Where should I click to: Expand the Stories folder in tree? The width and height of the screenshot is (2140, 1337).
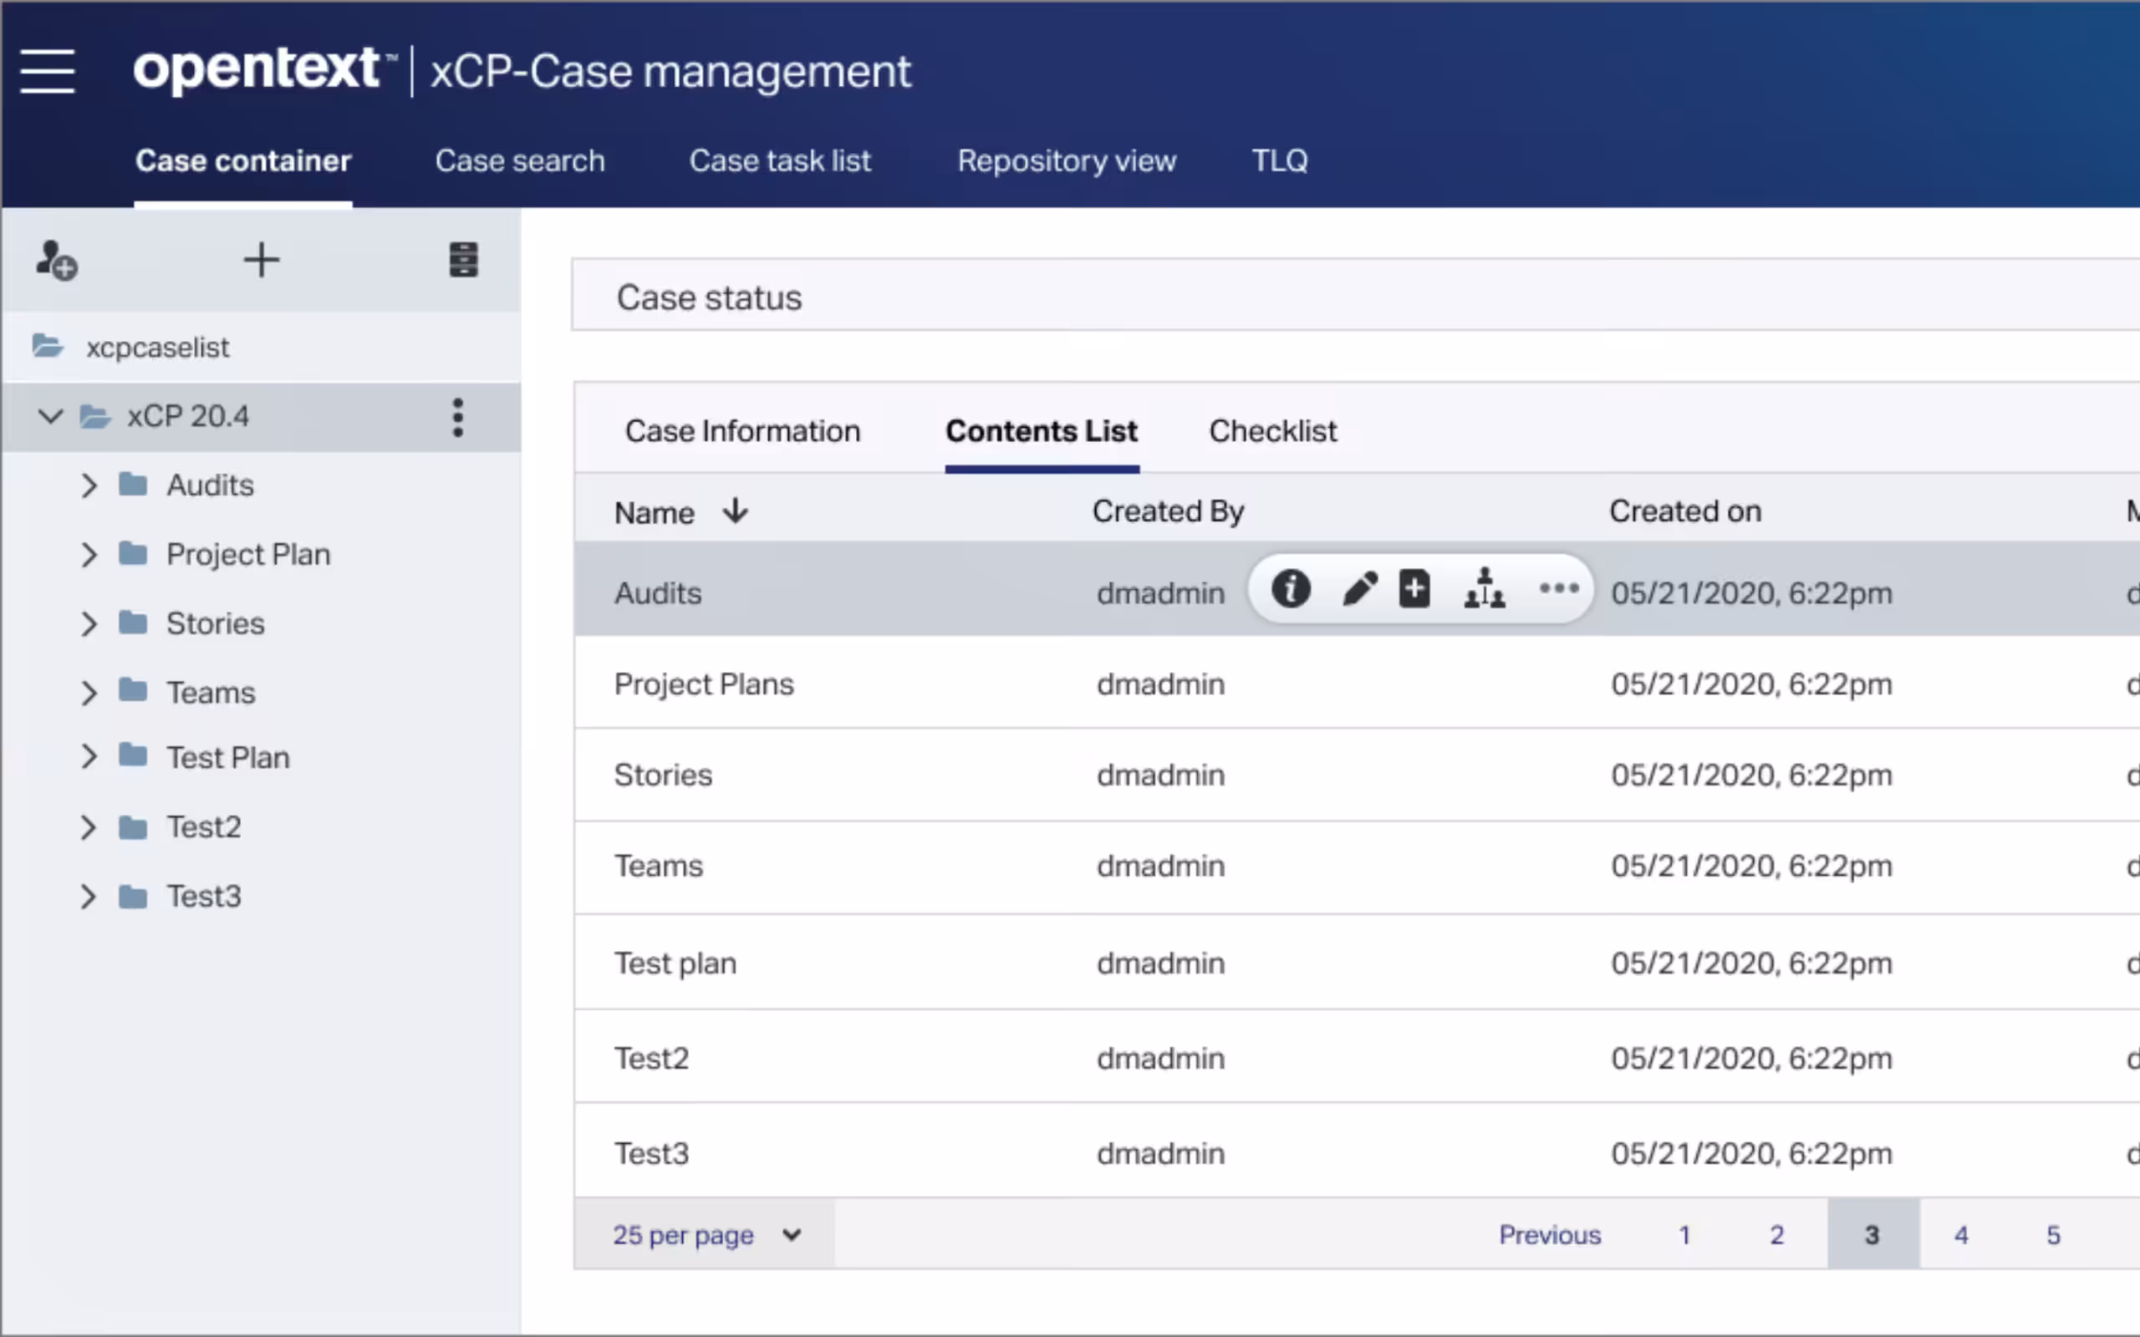tap(89, 623)
